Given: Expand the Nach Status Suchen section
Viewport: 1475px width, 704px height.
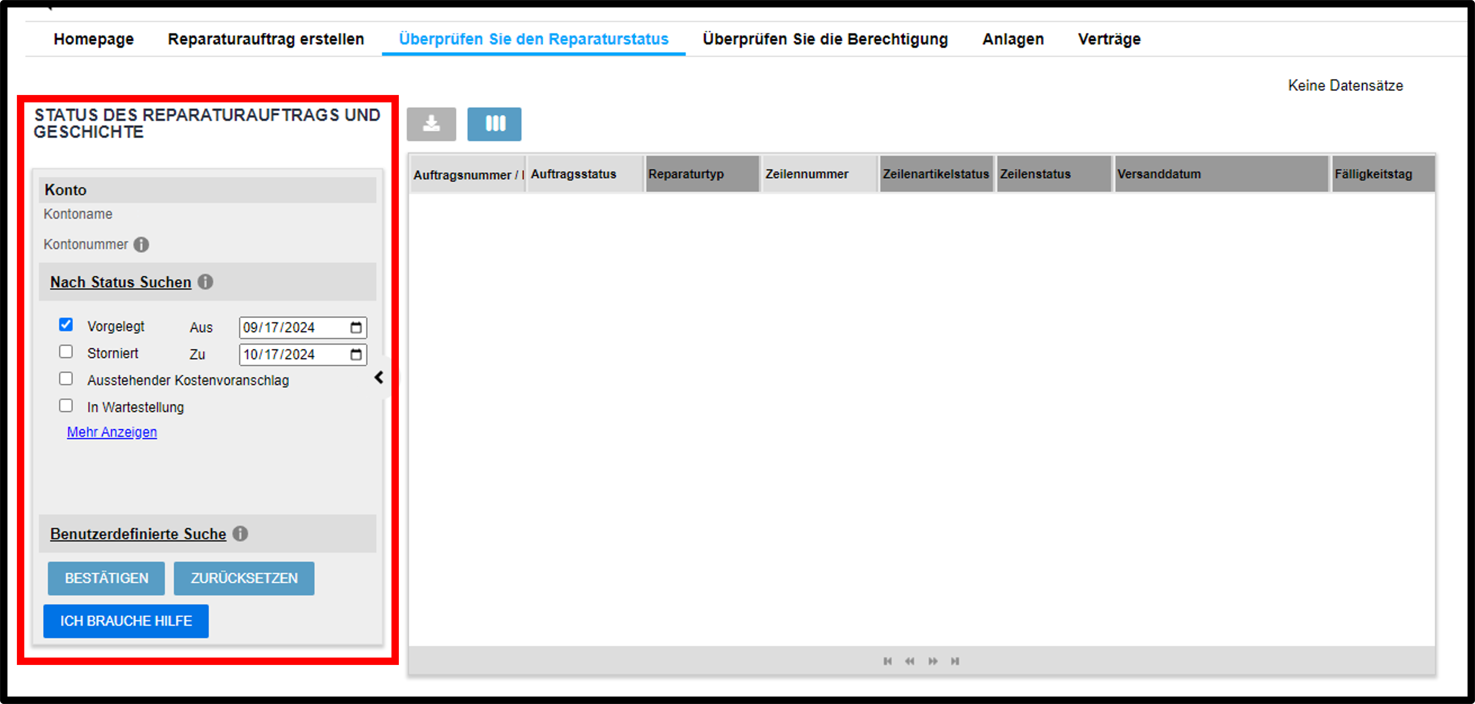Looking at the screenshot, I should [x=121, y=282].
